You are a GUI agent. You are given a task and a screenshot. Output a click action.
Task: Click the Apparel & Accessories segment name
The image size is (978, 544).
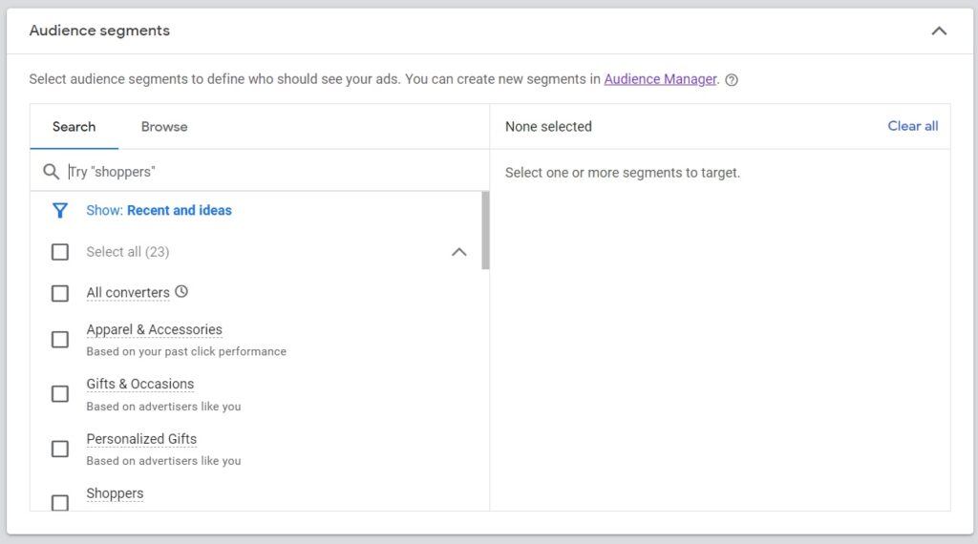click(x=154, y=329)
